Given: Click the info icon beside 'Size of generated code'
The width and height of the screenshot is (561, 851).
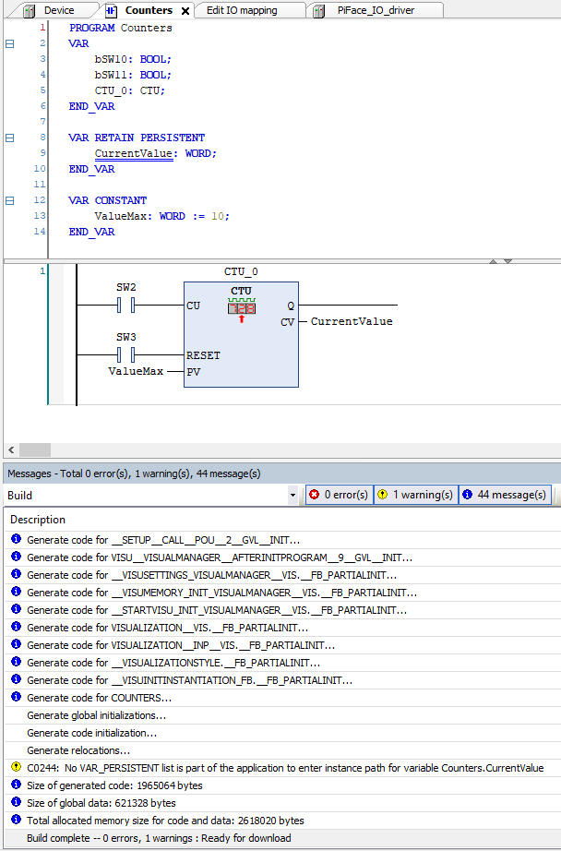Looking at the screenshot, I should point(16,785).
